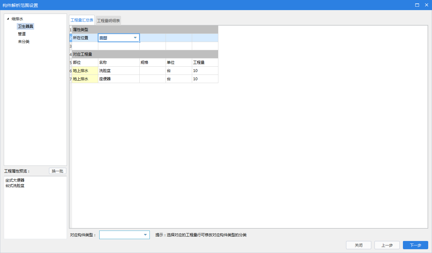This screenshot has height=253, width=432.
Task: Click 地上排水 cell in row 7
Action: click(85, 79)
